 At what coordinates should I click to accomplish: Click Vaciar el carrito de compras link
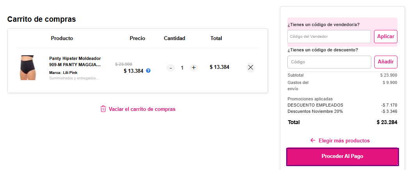tap(142, 109)
